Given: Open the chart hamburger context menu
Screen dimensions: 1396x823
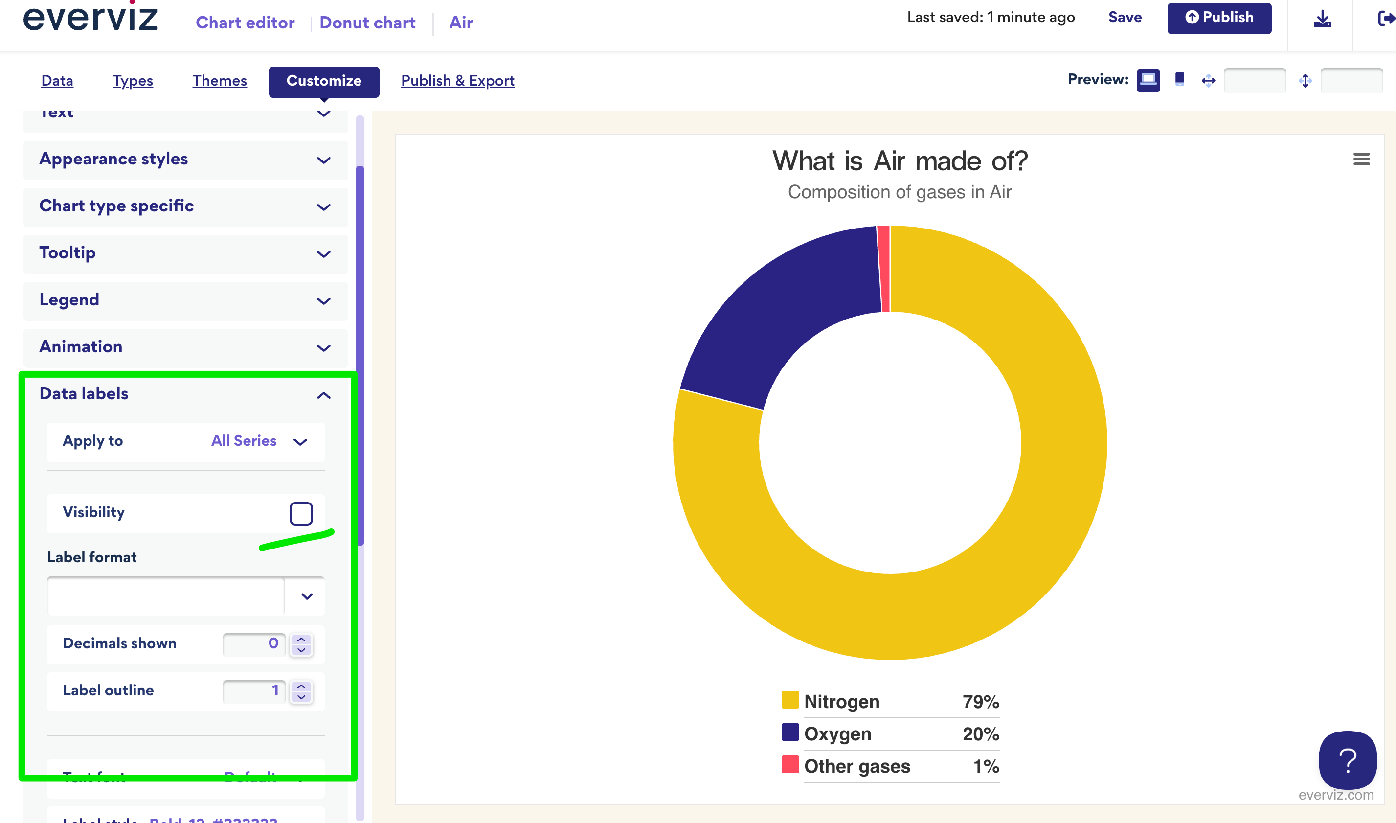Looking at the screenshot, I should point(1361,160).
